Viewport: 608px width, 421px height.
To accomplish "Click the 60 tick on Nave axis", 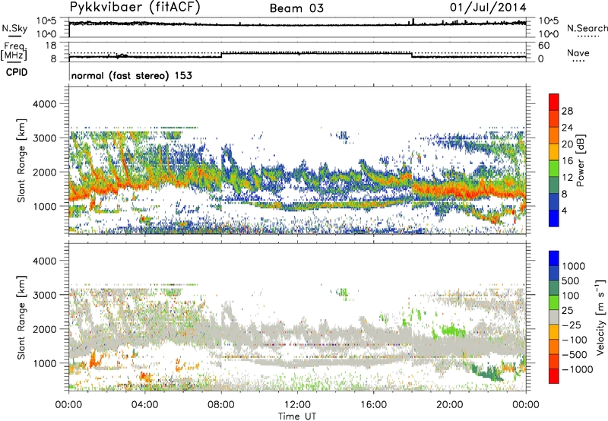I will pyautogui.click(x=543, y=46).
